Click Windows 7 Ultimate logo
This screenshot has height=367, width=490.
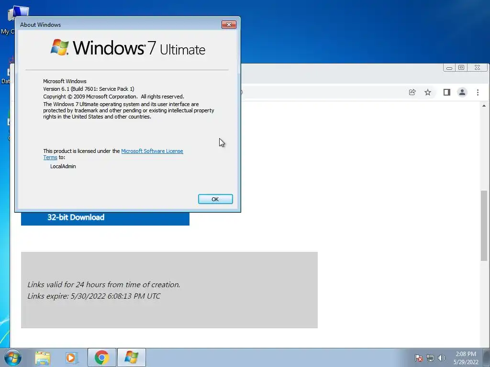[x=128, y=48]
